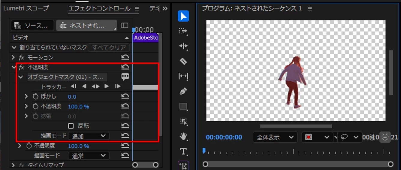The width and height of the screenshot is (401, 170).
Task: Select the Track Select Forward tool
Action: coord(183,31)
